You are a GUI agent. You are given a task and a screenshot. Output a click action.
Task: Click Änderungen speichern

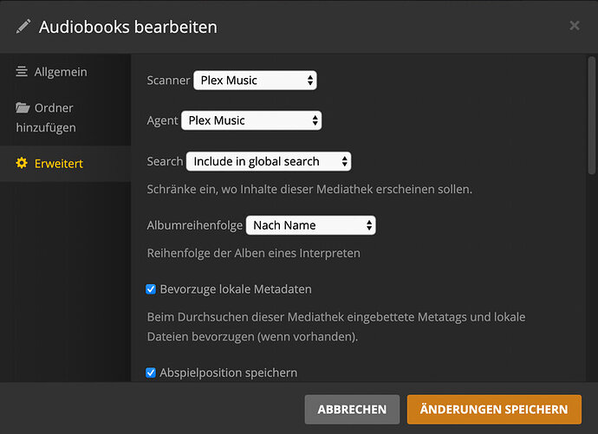494,410
